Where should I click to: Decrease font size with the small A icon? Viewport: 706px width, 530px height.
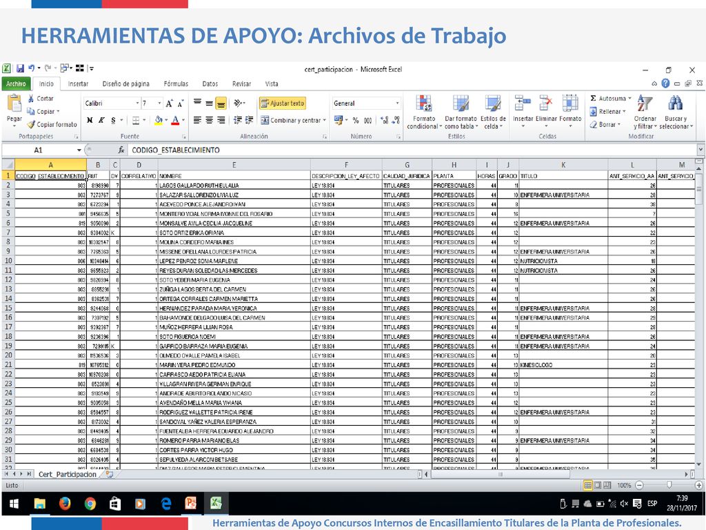pos(180,104)
